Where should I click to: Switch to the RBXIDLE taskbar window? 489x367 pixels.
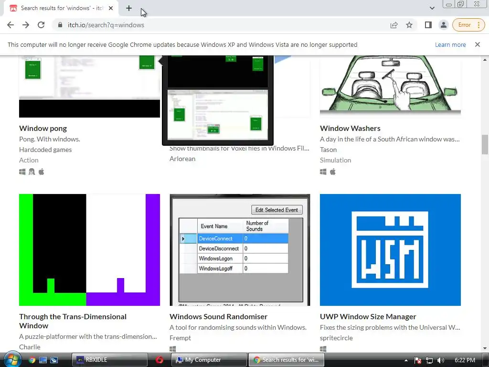tap(109, 360)
